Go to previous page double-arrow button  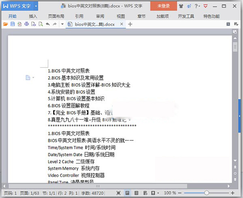click(235, 167)
